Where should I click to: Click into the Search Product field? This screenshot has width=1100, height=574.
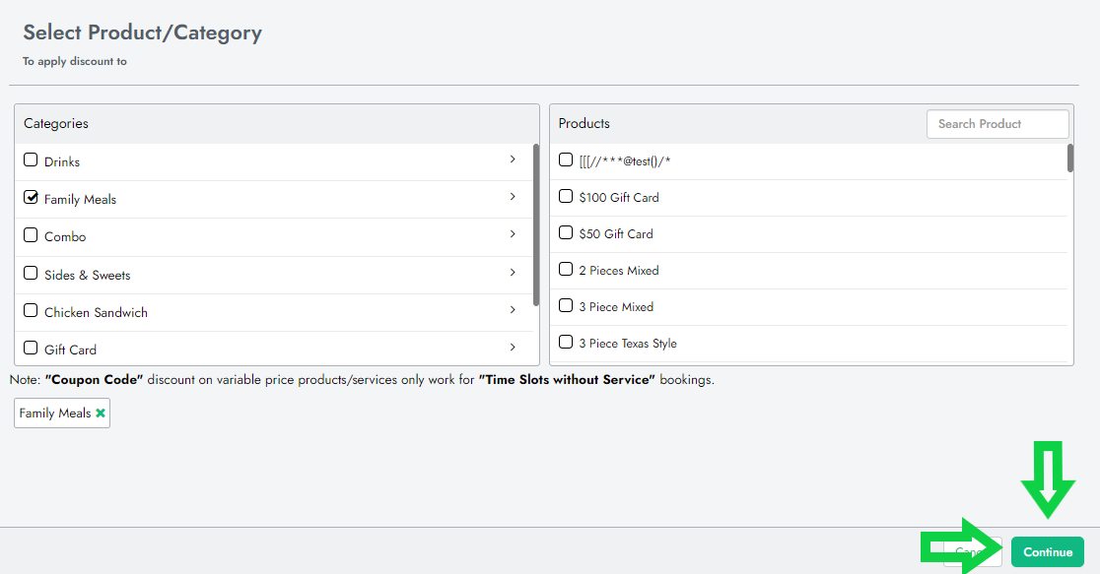[x=997, y=124]
